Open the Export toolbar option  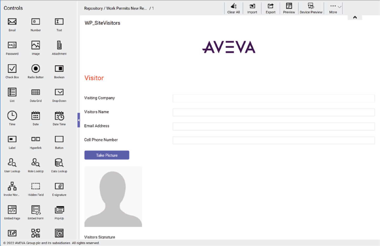[x=270, y=8]
